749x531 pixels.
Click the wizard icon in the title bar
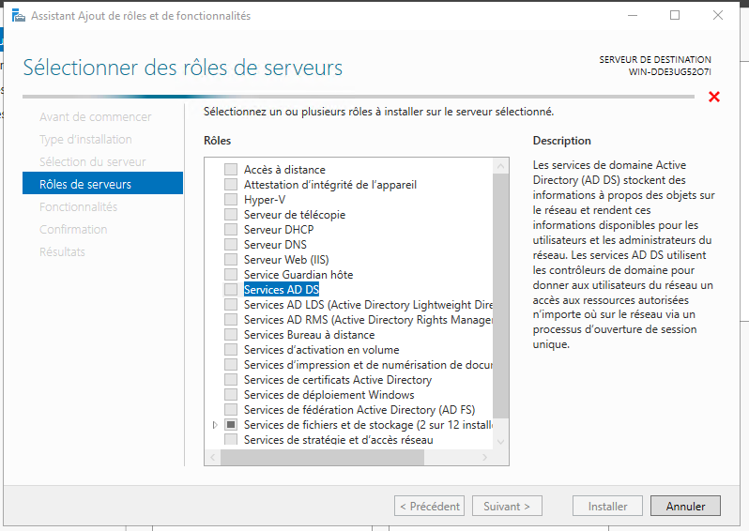pyautogui.click(x=18, y=16)
